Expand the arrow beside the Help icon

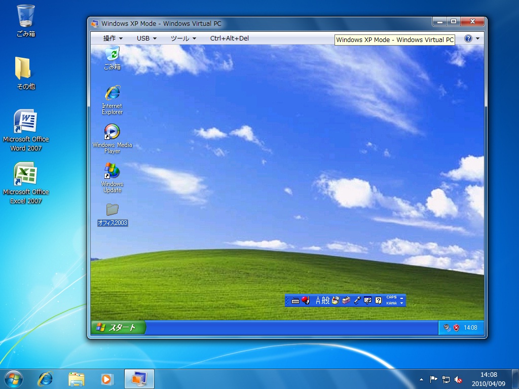point(477,38)
